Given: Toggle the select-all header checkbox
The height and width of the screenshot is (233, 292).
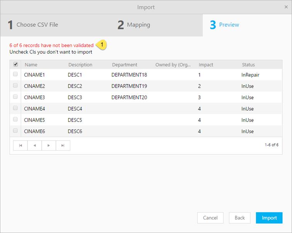Looking at the screenshot, I should pyautogui.click(x=15, y=65).
